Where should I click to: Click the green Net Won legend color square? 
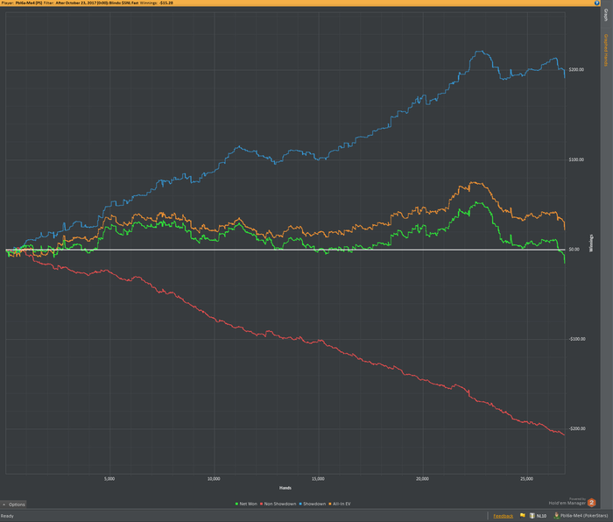[x=236, y=504]
